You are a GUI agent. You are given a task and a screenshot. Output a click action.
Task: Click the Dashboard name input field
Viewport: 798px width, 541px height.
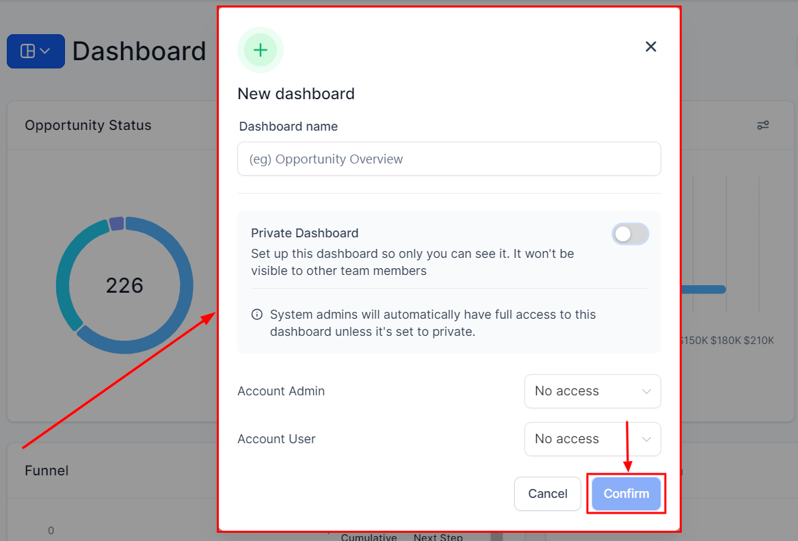[x=449, y=159]
